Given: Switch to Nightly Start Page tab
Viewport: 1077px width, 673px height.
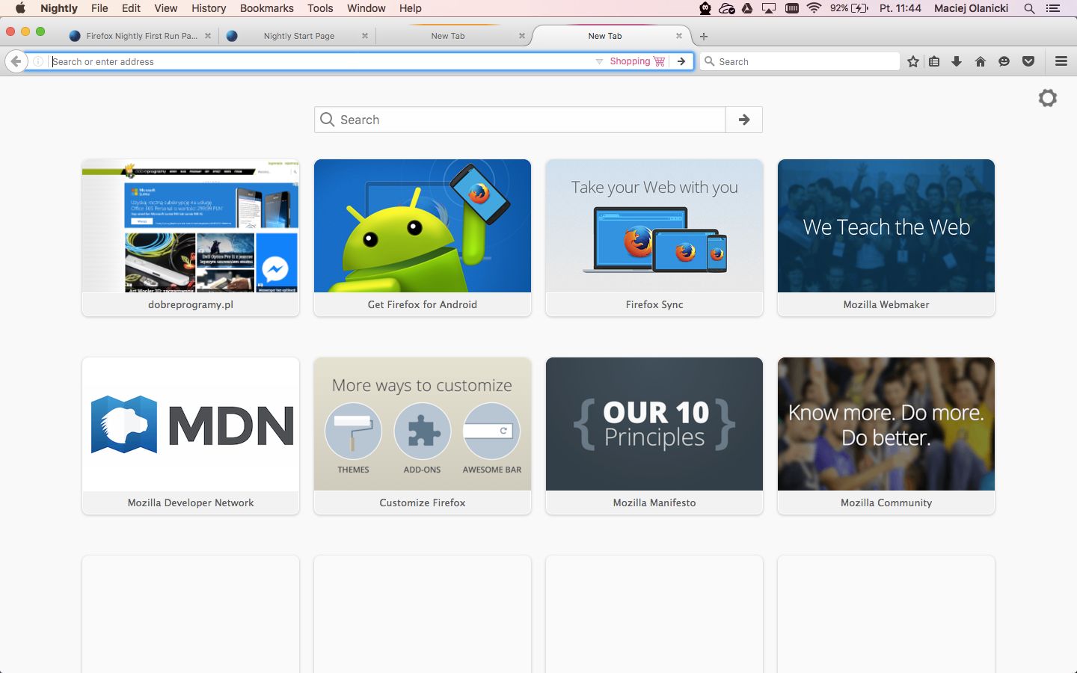Looking at the screenshot, I should [x=298, y=36].
